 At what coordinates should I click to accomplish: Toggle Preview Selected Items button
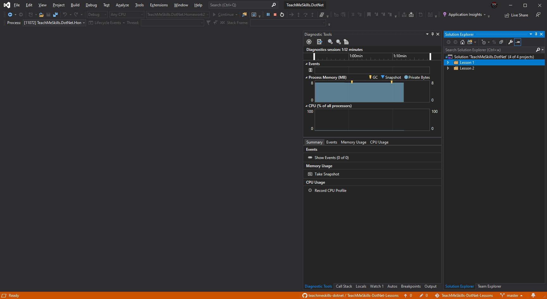pos(518,42)
